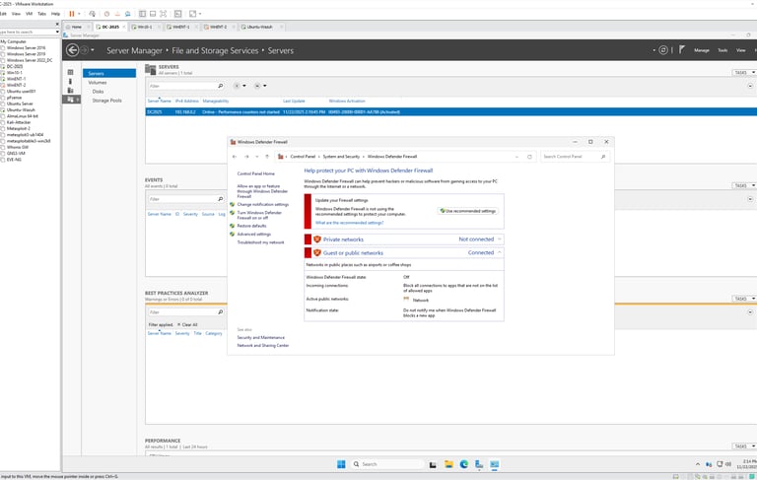Screen dimensions: 757x480
Task: Collapse the Guest or public networks section
Action: pos(500,252)
